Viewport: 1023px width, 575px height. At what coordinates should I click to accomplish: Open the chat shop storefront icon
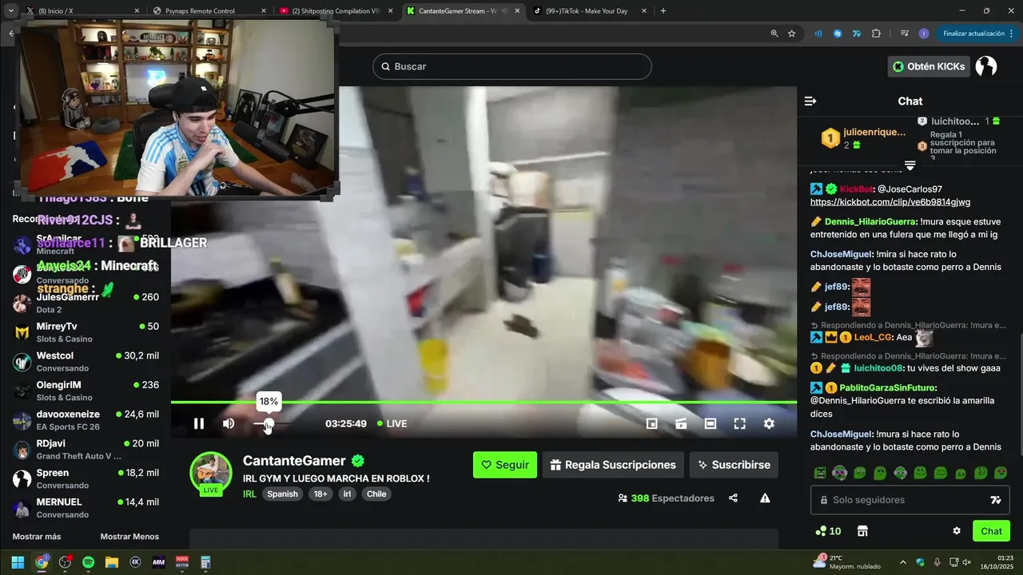(862, 531)
